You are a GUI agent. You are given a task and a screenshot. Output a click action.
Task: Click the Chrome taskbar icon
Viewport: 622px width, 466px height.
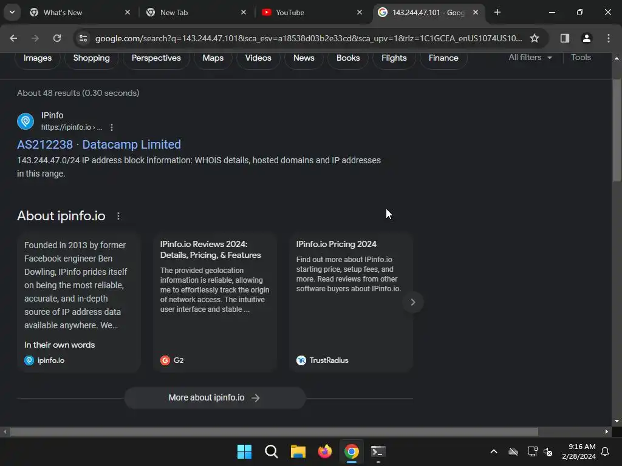coord(352,451)
